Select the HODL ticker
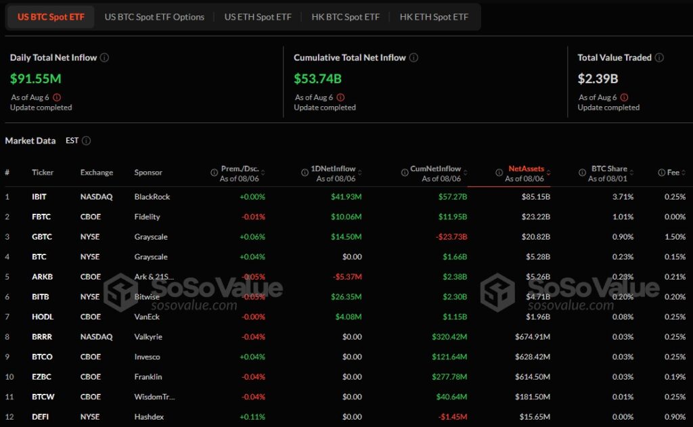The height and width of the screenshot is (427, 693). [43, 317]
